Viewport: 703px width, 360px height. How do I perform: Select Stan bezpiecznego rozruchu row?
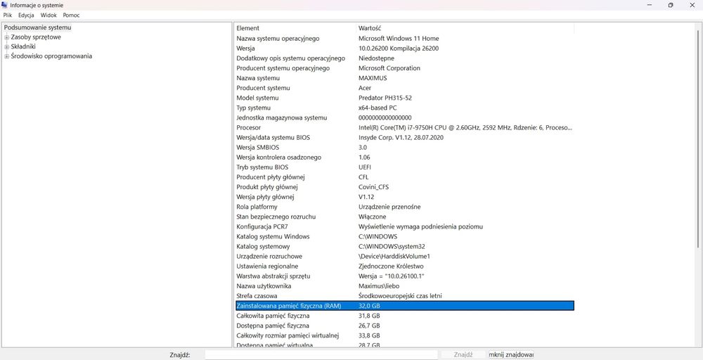(404, 217)
